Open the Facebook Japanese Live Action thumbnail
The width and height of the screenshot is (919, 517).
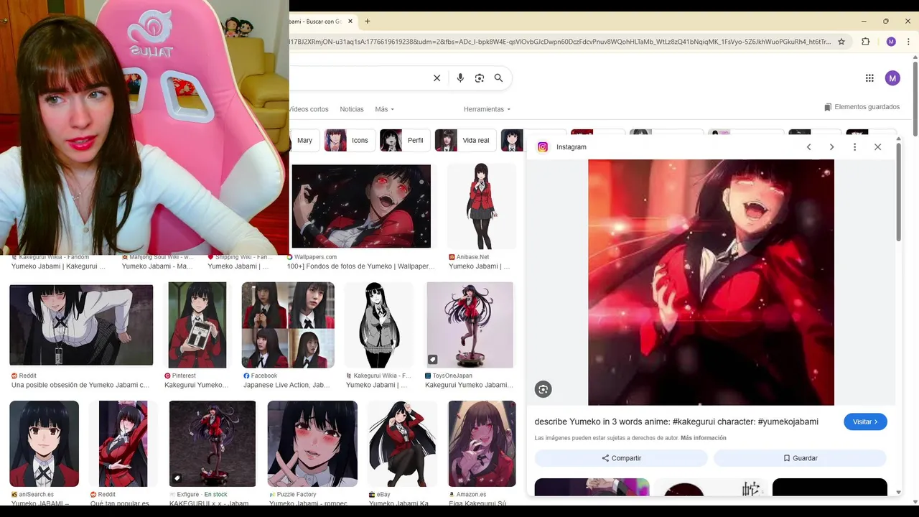pos(288,325)
